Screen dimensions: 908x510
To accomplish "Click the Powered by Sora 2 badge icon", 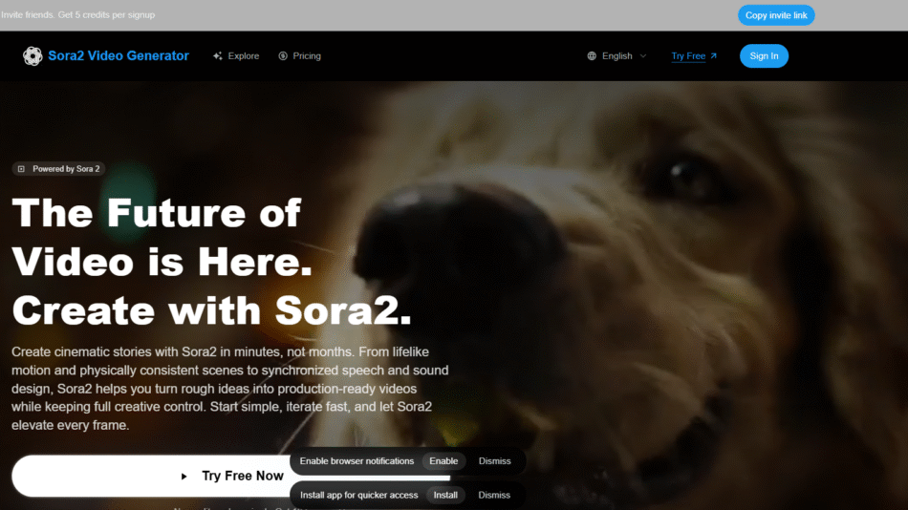I will [21, 169].
